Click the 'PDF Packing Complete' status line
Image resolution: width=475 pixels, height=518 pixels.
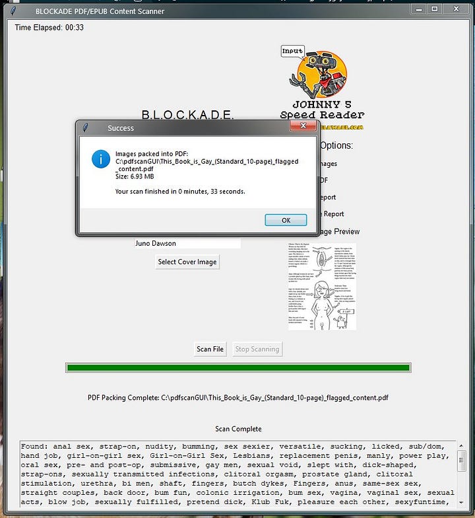237,398
